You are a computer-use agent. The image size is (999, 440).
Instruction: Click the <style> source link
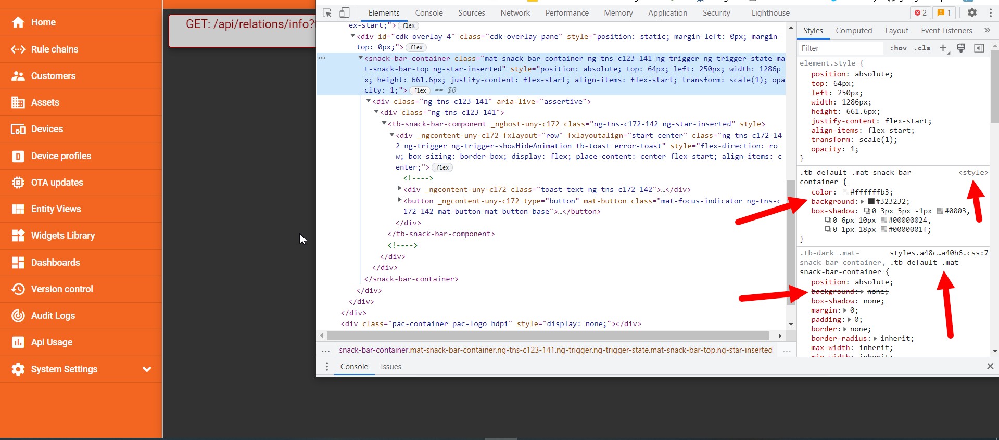[x=973, y=173]
